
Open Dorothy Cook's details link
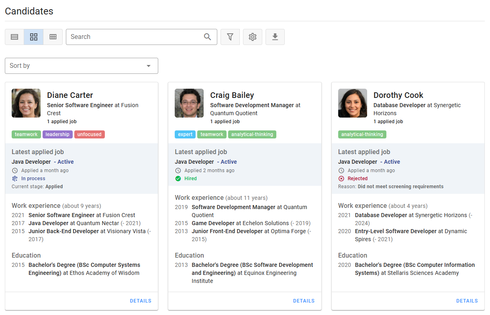pyautogui.click(x=467, y=301)
